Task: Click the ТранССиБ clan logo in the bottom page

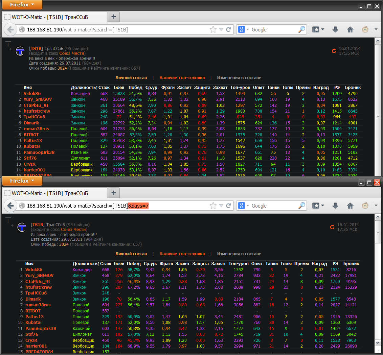Action: tap(22, 227)
